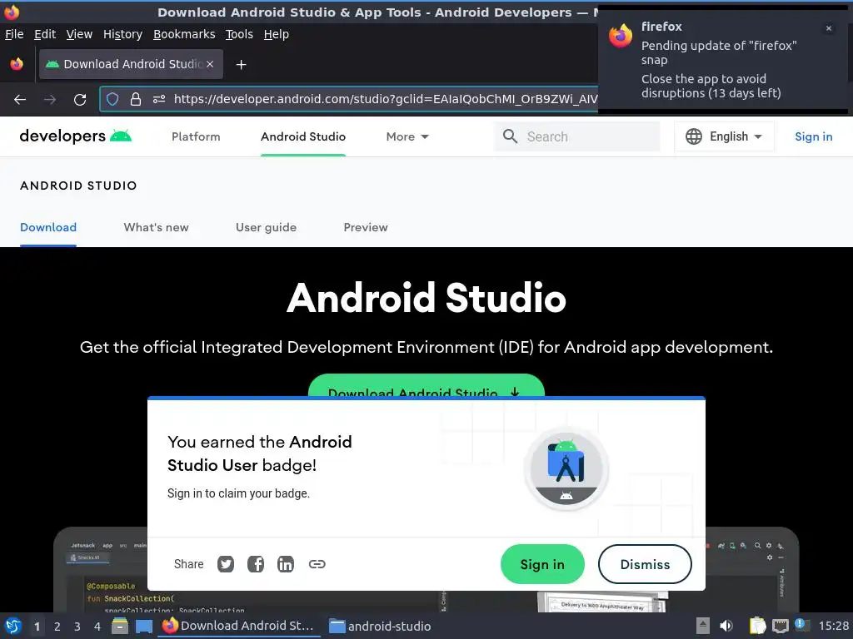This screenshot has height=639, width=853.
Task: Open the File menu
Action: coord(14,34)
